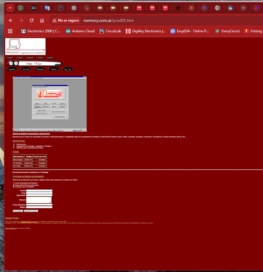263x272 pixels.
Task: Click the Enviar Solicitud button
Action: (x=18, y=211)
